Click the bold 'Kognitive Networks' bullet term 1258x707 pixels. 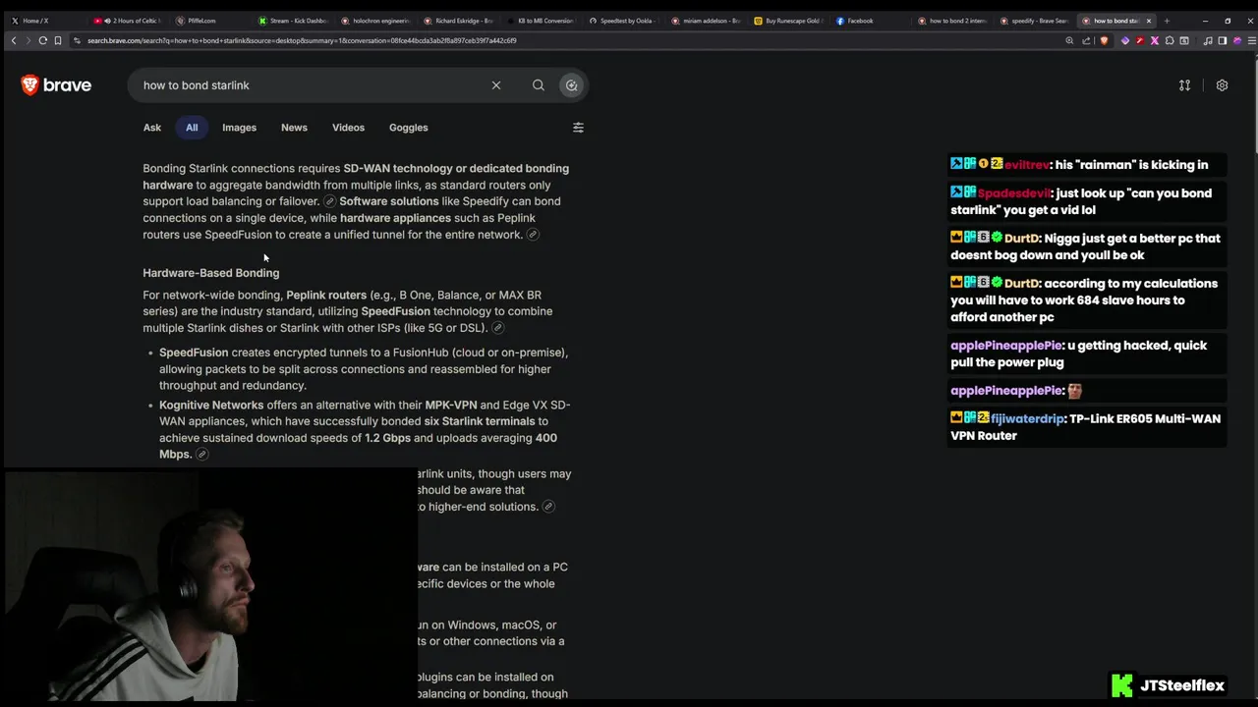point(211,405)
